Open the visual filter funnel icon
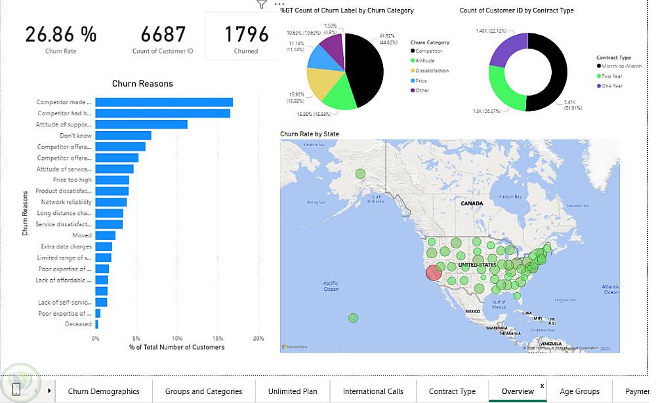 click(262, 4)
